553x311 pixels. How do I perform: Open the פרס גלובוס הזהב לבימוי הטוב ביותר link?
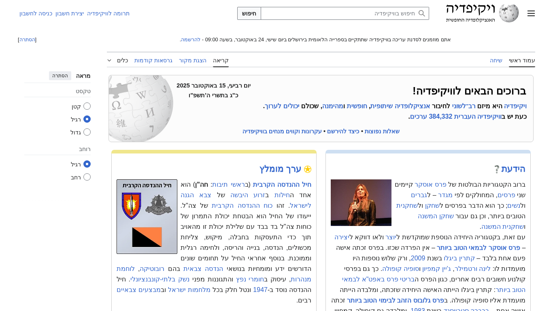[x=395, y=300]
